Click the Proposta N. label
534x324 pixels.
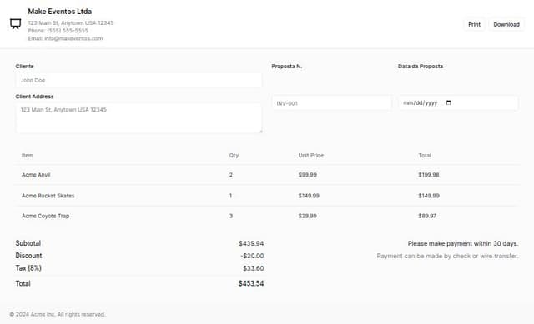287,67
